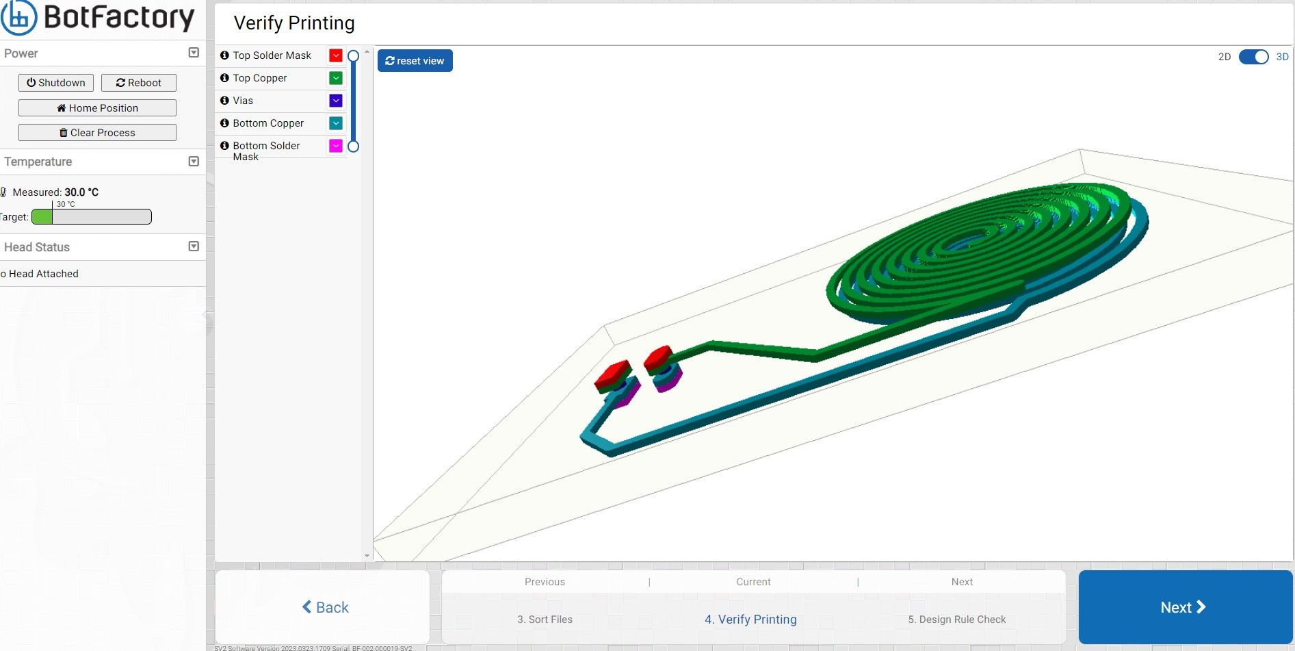Collapse the Temperature panel
This screenshot has height=651, width=1295.
pos(194,162)
